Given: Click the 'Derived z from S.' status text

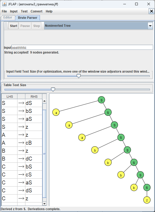Looking at the screenshot, I should [14, 209].
